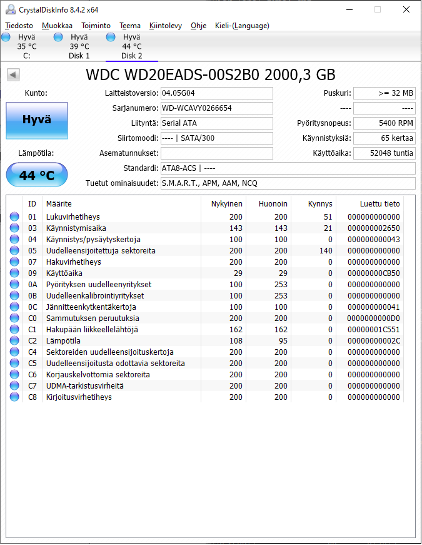Click the Kynnys column header

click(x=314, y=204)
